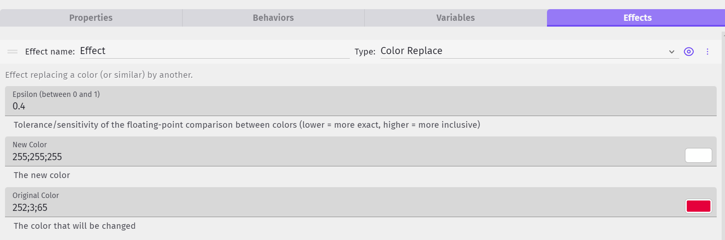Open the red Original Color swatch
Viewport: 725px width, 240px height.
(x=698, y=206)
